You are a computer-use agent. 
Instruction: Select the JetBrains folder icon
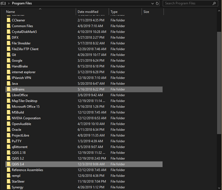point(9,89)
